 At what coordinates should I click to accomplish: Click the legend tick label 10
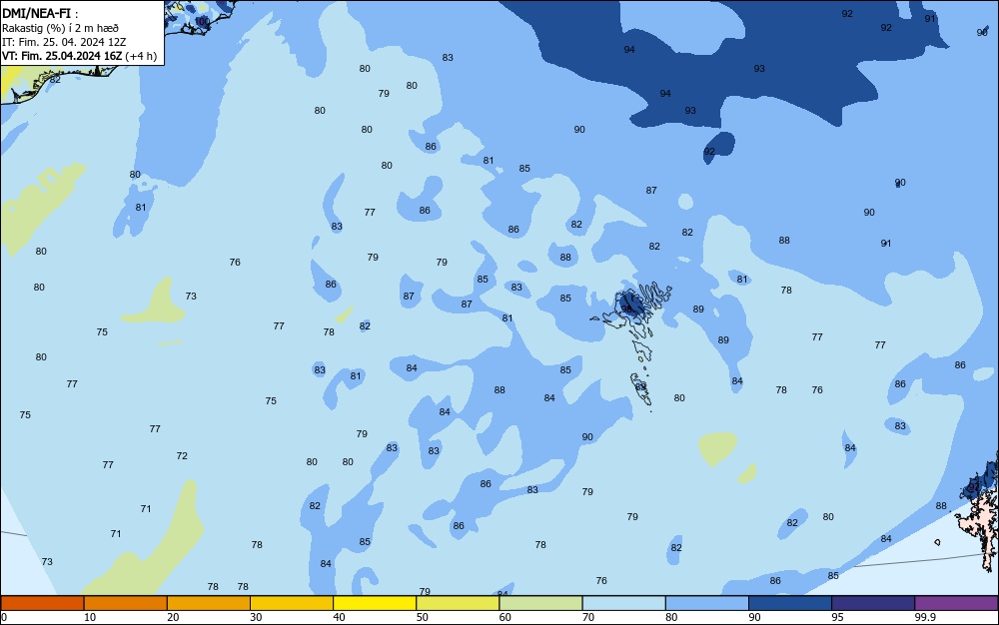click(90, 617)
